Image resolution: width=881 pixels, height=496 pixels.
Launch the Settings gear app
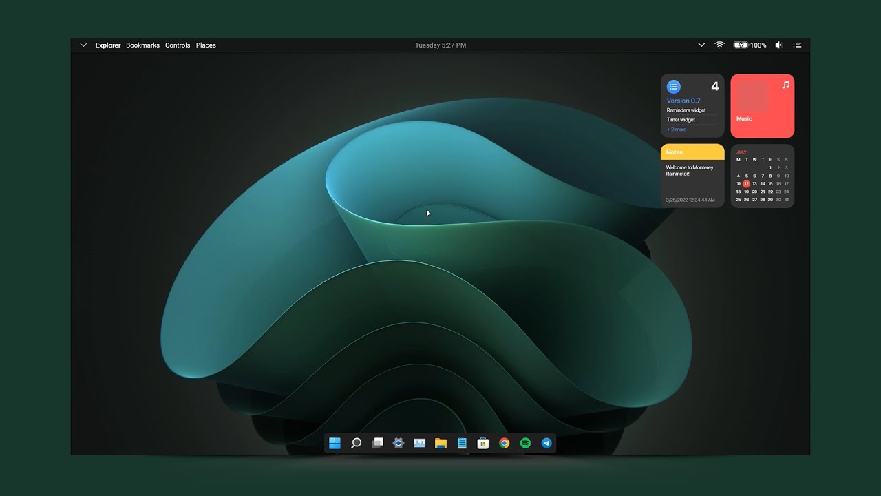[x=398, y=444]
